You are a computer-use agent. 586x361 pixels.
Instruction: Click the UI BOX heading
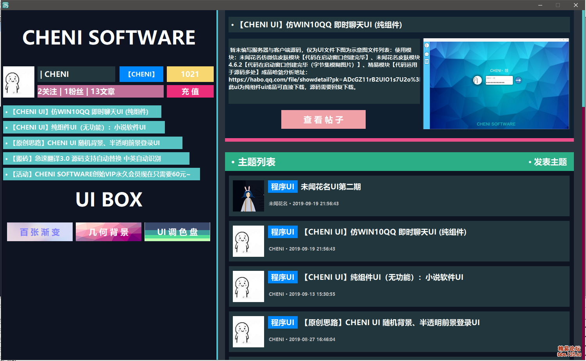coord(109,200)
